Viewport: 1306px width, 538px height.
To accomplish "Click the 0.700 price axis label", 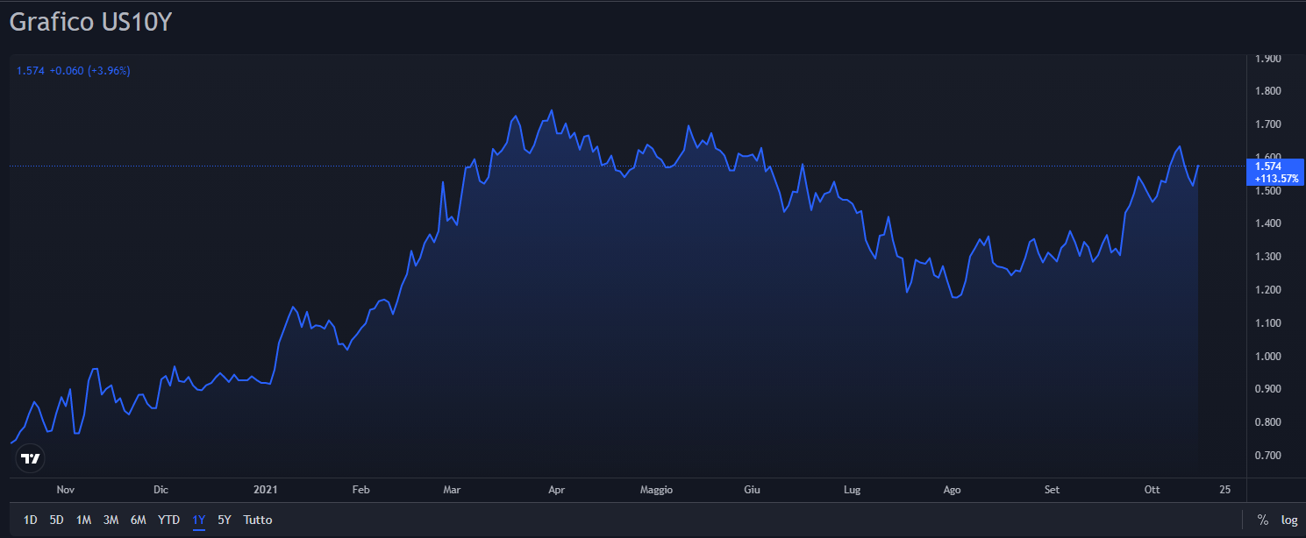I will (1268, 456).
